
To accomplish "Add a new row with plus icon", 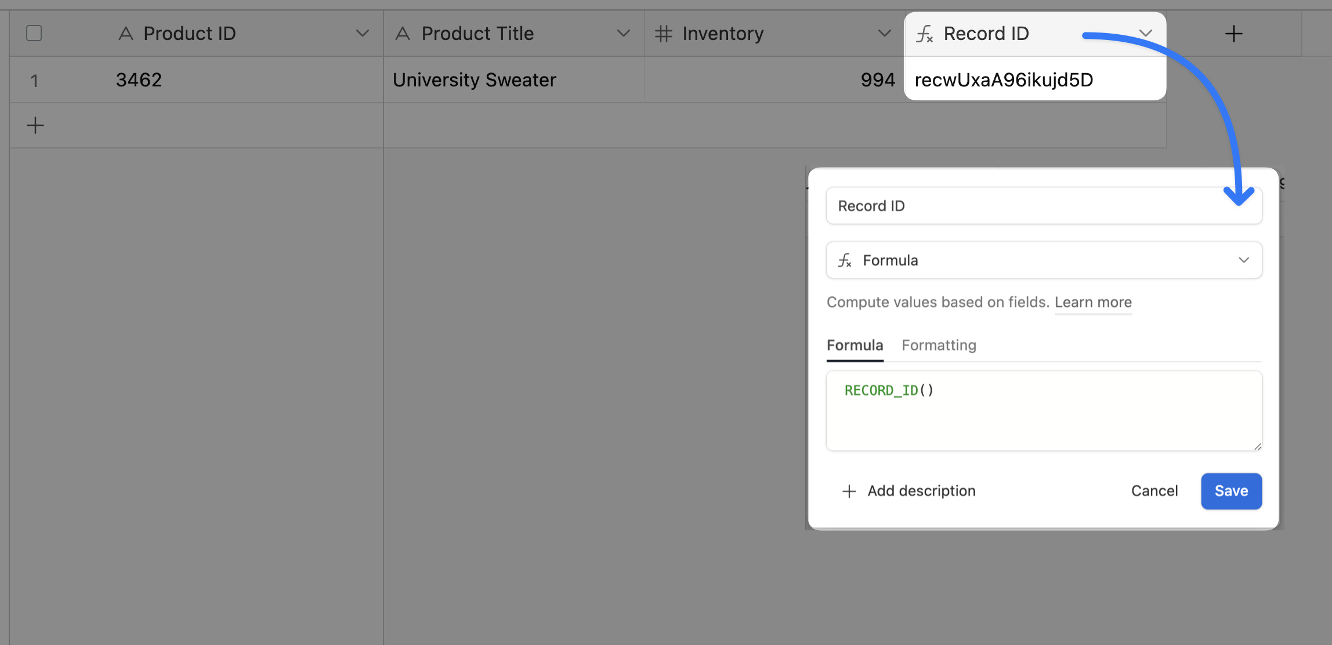I will (x=35, y=125).
